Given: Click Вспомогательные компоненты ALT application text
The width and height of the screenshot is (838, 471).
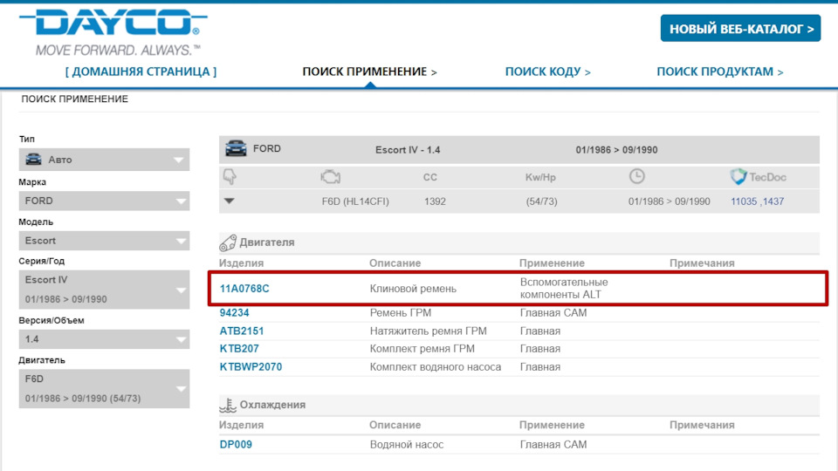Looking at the screenshot, I should click(564, 289).
